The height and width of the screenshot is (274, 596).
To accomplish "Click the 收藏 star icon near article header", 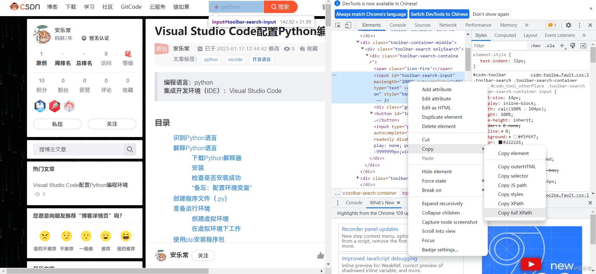I will tap(302, 49).
